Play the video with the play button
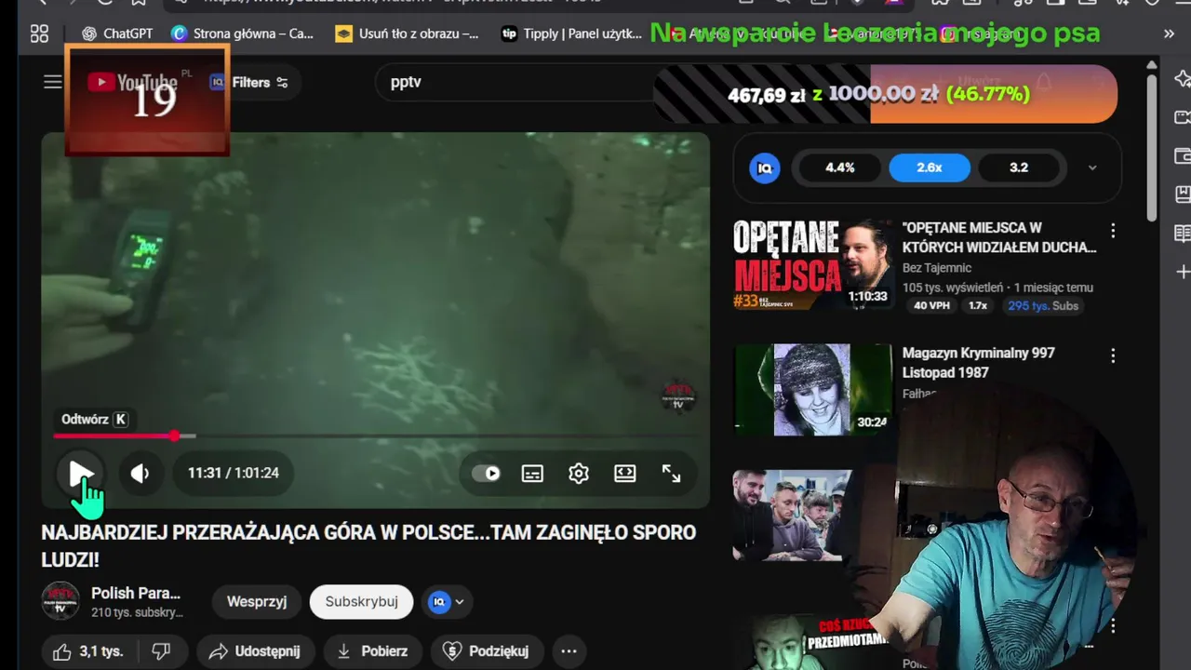The width and height of the screenshot is (1191, 670). point(80,473)
